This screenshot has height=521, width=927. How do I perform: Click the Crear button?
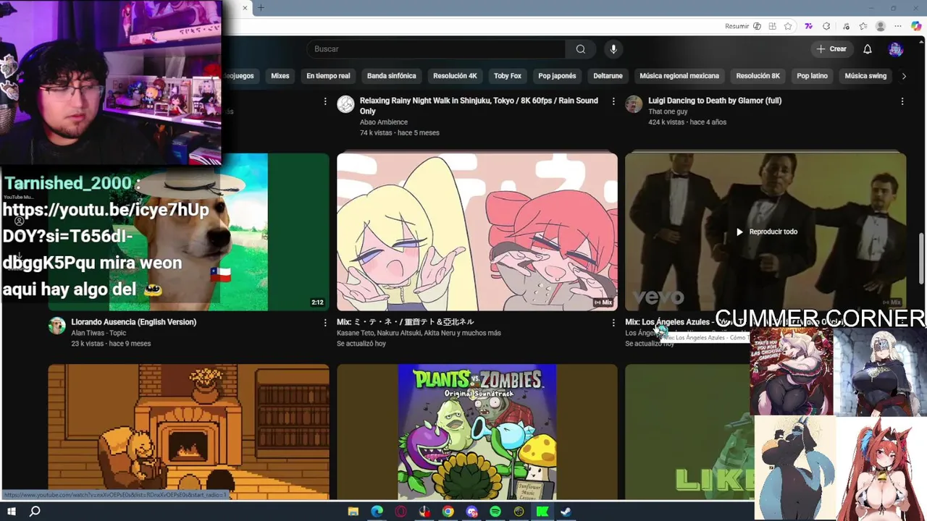pos(831,49)
